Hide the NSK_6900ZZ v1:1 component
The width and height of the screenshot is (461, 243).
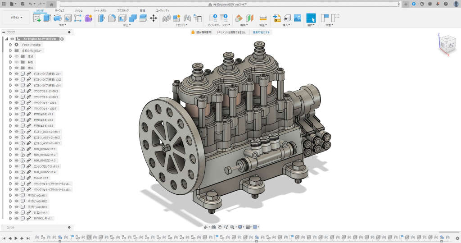17,149
